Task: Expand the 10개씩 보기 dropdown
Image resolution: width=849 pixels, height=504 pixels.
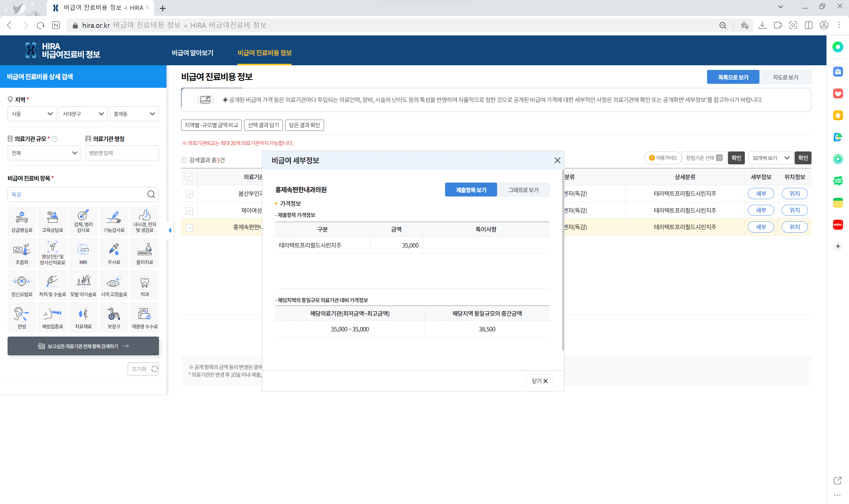Action: [x=770, y=158]
